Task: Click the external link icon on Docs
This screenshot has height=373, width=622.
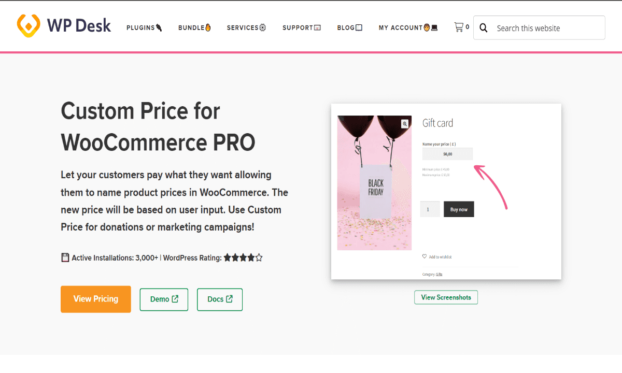Action: (x=229, y=299)
